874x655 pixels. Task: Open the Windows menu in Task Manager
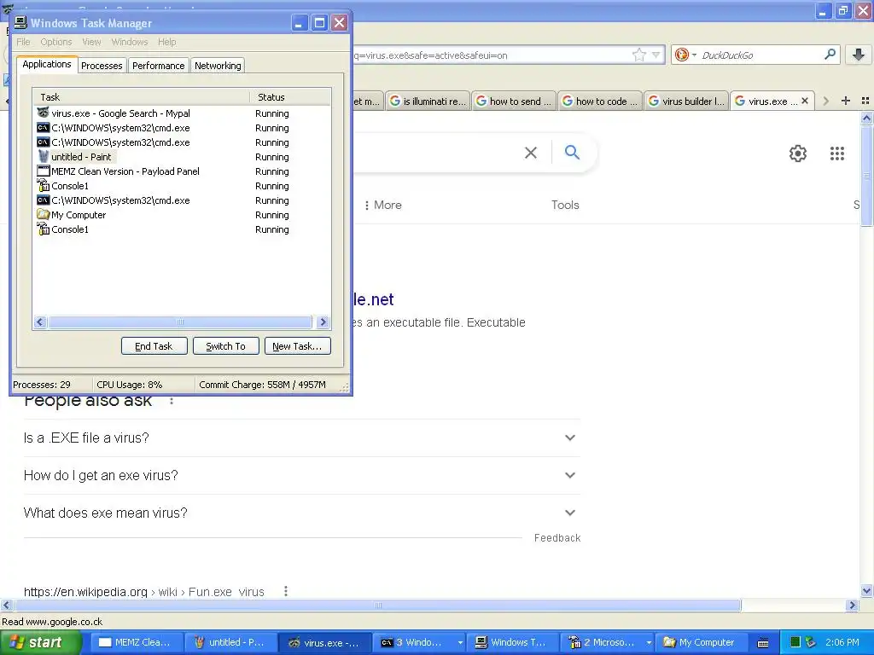130,42
